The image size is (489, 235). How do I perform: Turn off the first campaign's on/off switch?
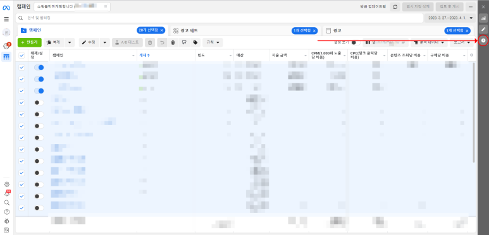[x=39, y=68]
